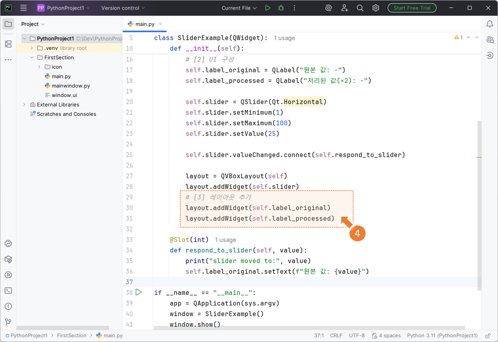Open line:column 37:1 go-to dialog
The width and height of the screenshot is (498, 342).
click(319, 336)
